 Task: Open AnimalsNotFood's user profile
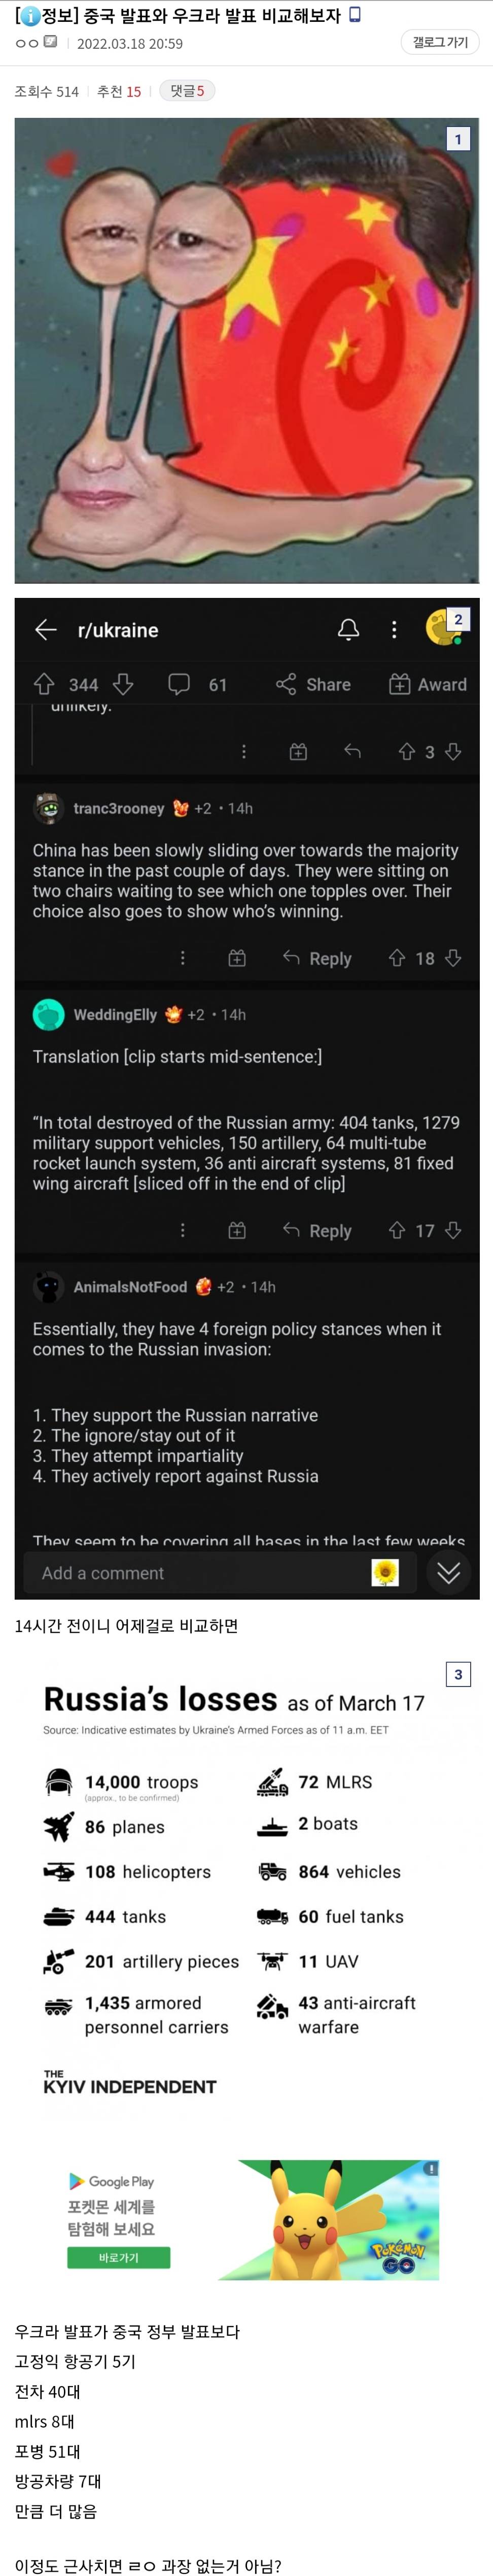(x=130, y=1287)
